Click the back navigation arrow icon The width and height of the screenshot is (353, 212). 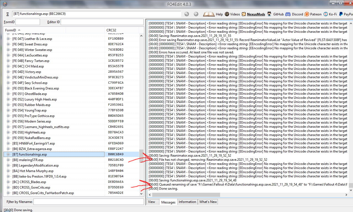pyautogui.click(x=187, y=14)
